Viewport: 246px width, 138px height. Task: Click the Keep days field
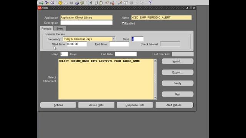pyautogui.click(x=64, y=54)
